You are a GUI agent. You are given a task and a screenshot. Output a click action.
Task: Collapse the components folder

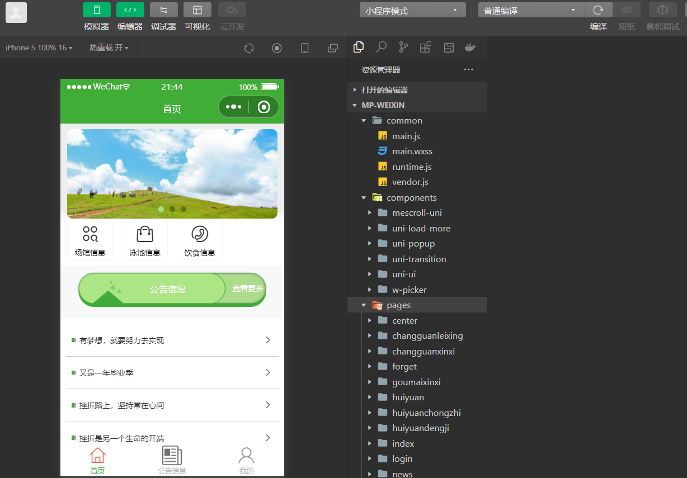(417, 197)
